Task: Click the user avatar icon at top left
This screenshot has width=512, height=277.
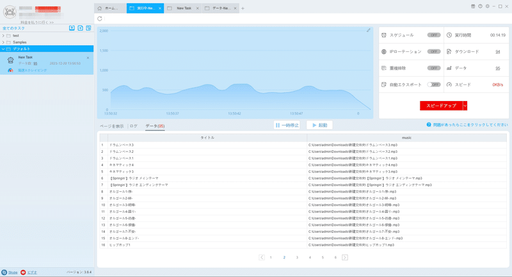Action: 10,12
